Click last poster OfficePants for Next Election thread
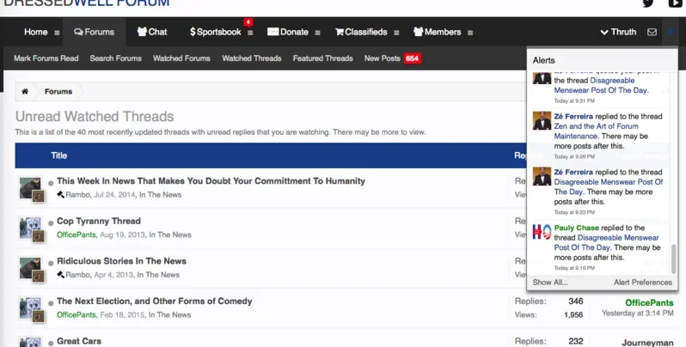 click(x=649, y=303)
